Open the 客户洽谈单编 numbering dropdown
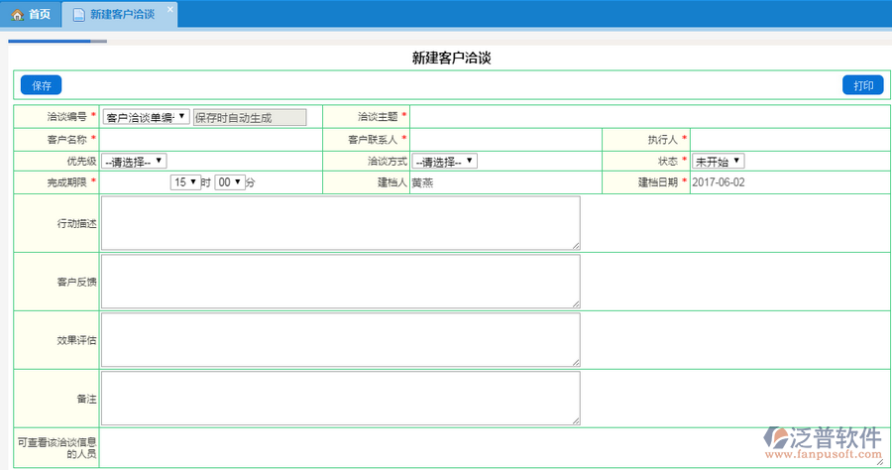The height and width of the screenshot is (470, 892). tap(146, 117)
